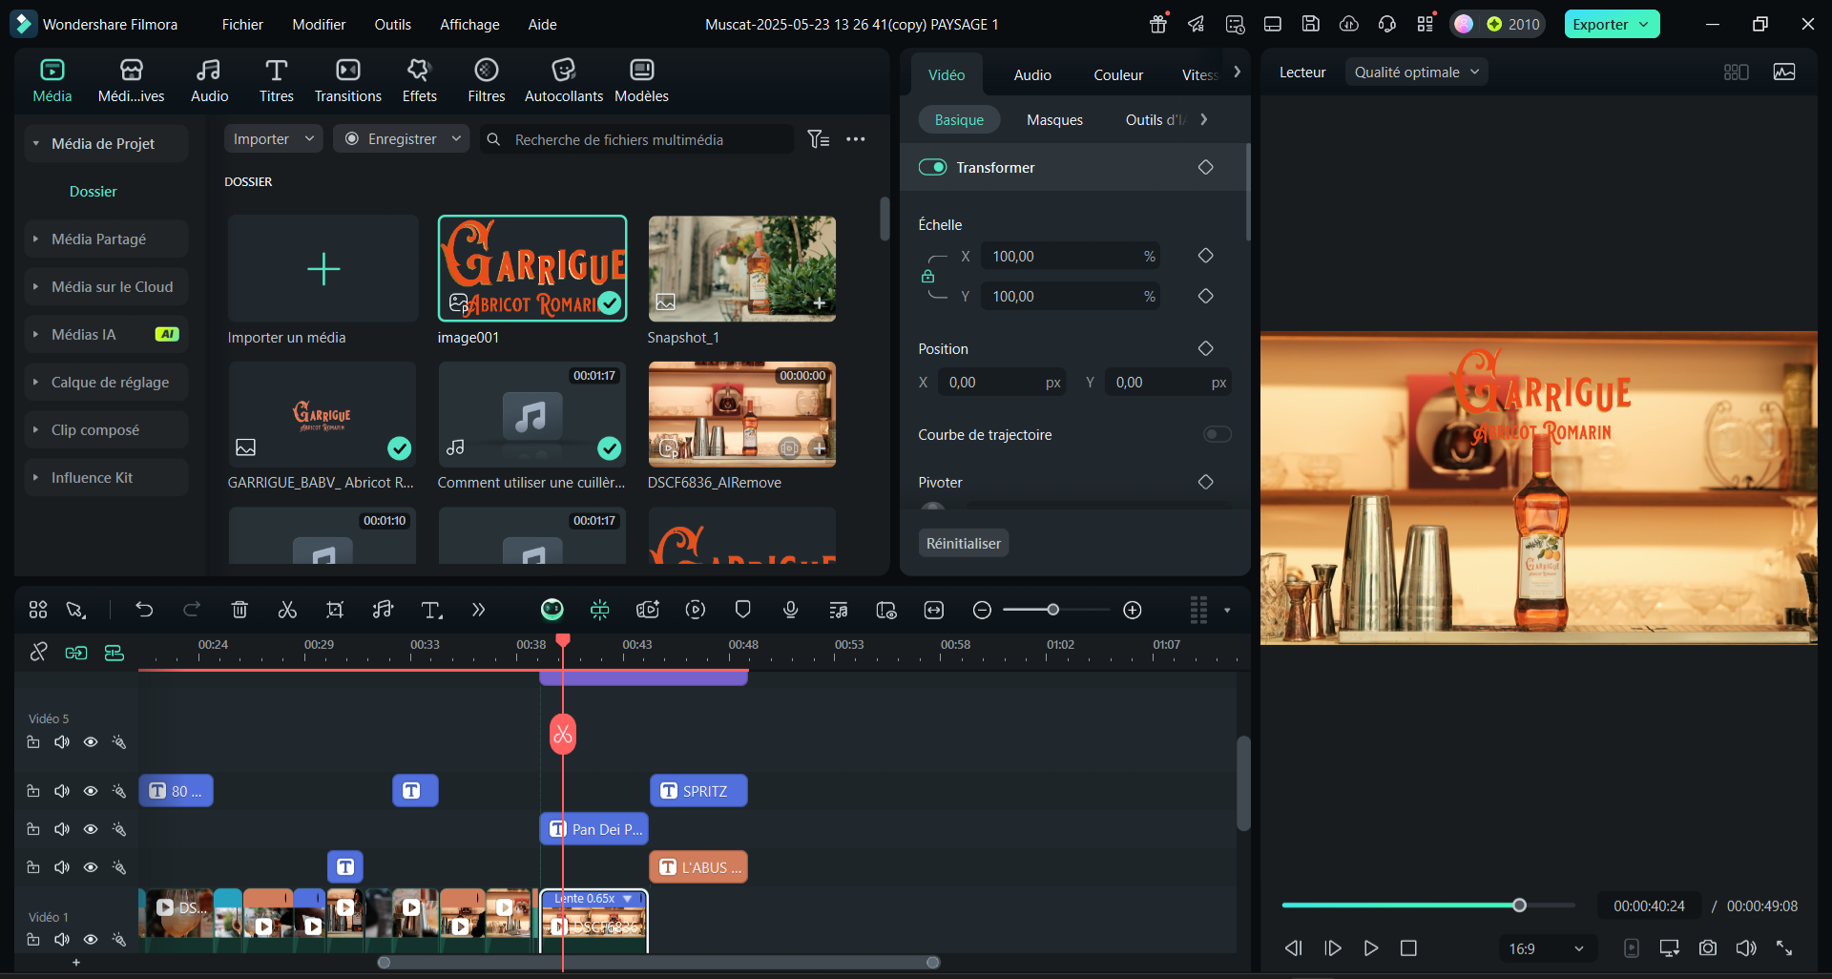Toggle the Transformer switch
Image resolution: width=1832 pixels, height=979 pixels.
point(932,167)
